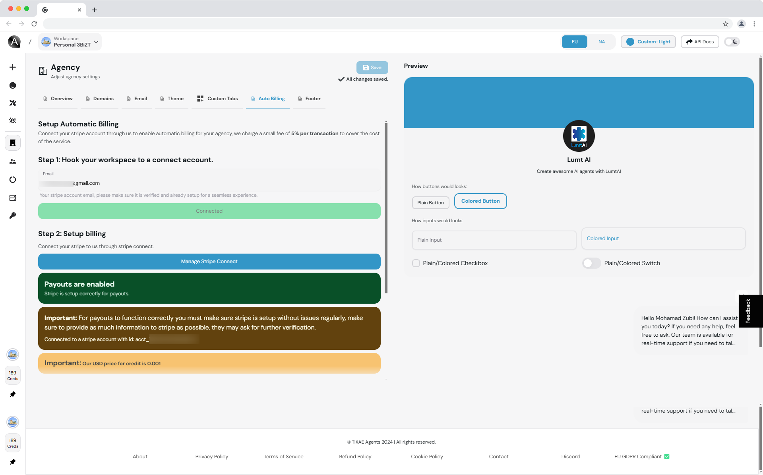Switch region to NA
Viewport: 763px width, 475px height.
[601, 42]
